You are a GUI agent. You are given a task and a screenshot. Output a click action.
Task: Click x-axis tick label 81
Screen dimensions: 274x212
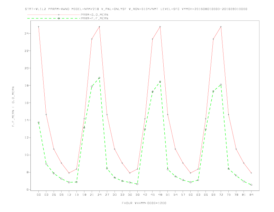[244, 195]
